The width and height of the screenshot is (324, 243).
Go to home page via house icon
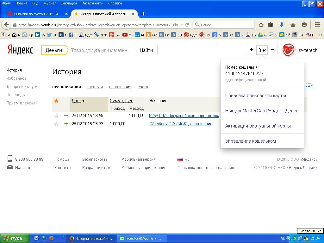click(293, 25)
